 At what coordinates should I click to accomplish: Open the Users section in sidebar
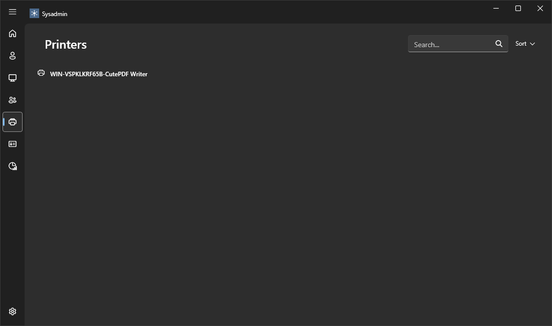[x=13, y=56]
